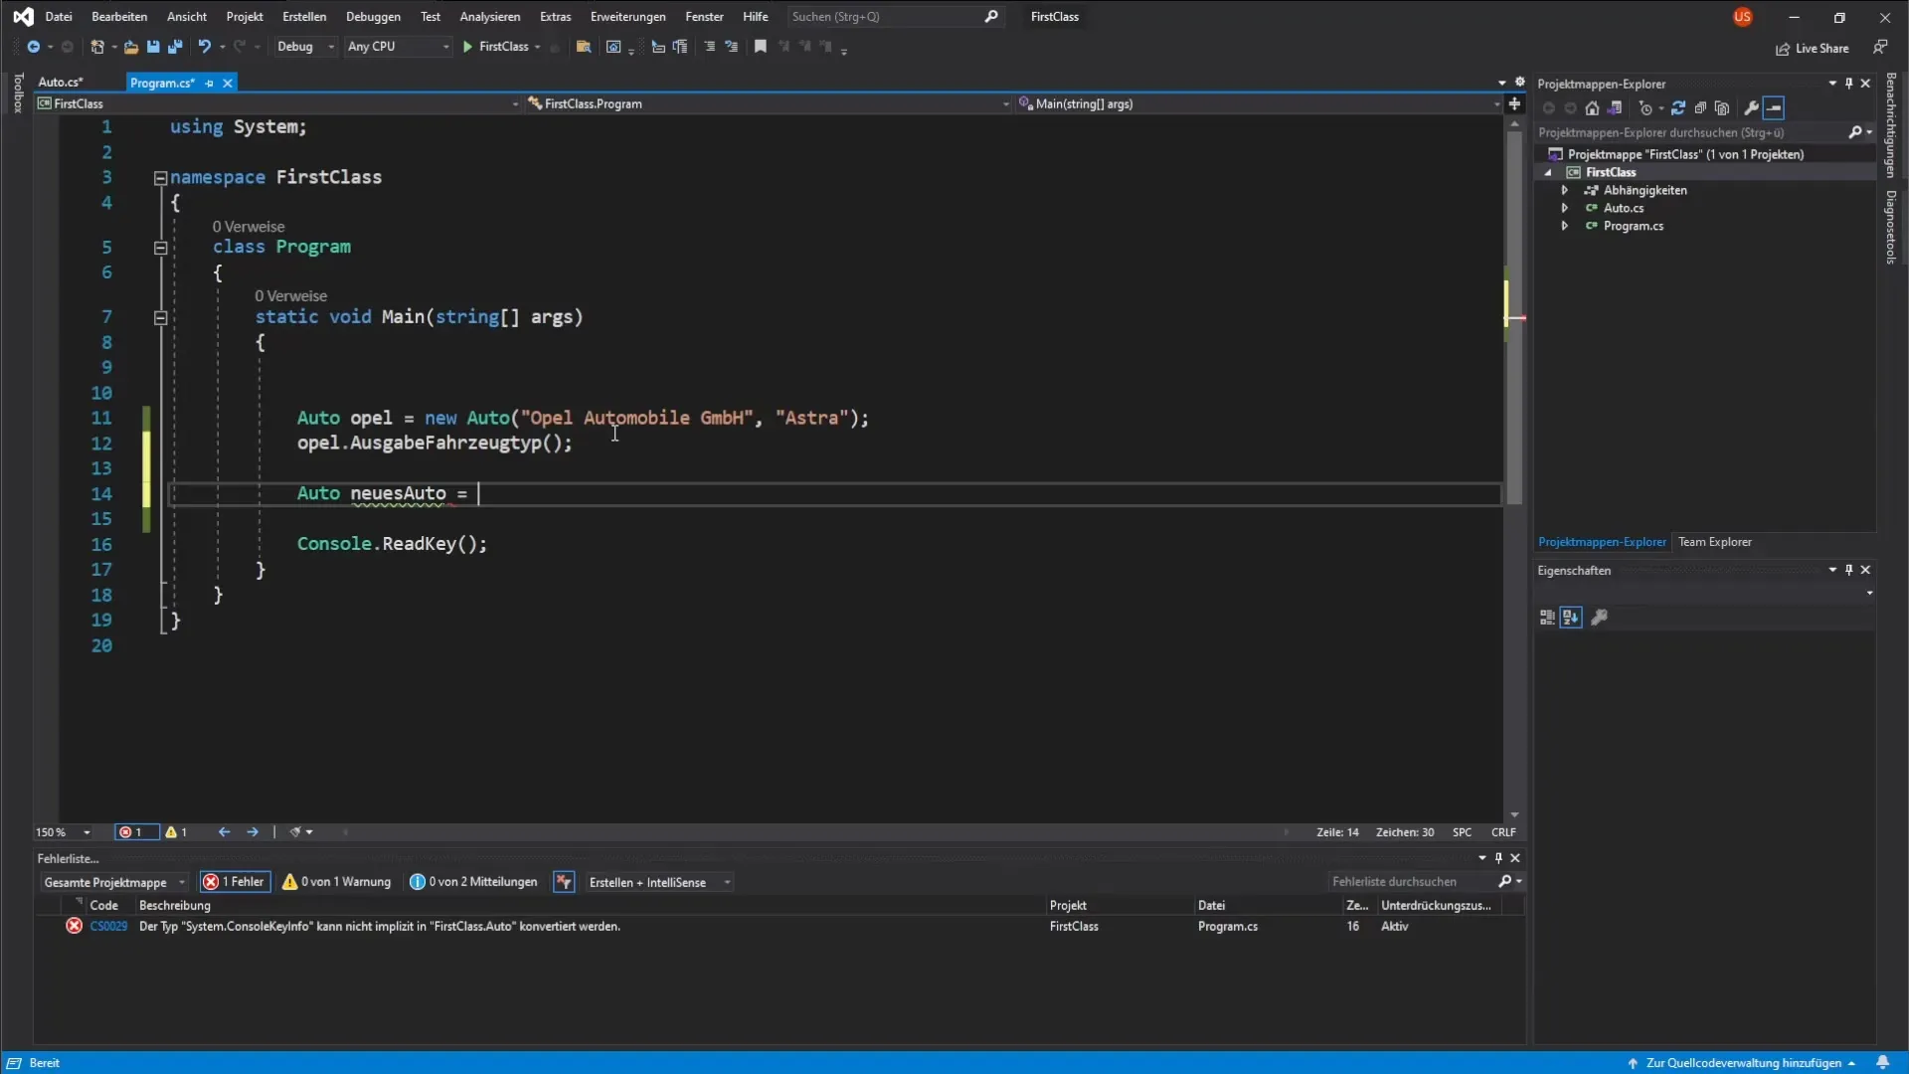
Task: Click the CS0029 error code link
Action: click(108, 926)
